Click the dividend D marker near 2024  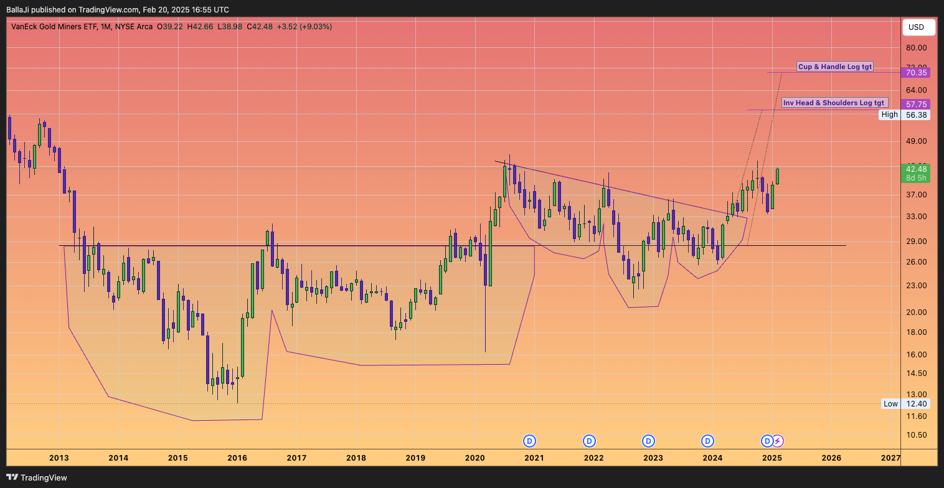[x=707, y=441]
